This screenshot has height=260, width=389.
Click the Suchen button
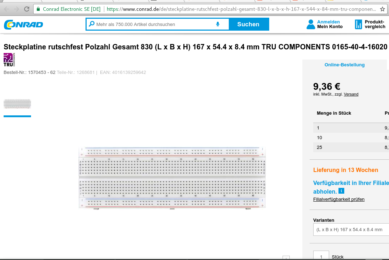click(x=248, y=24)
